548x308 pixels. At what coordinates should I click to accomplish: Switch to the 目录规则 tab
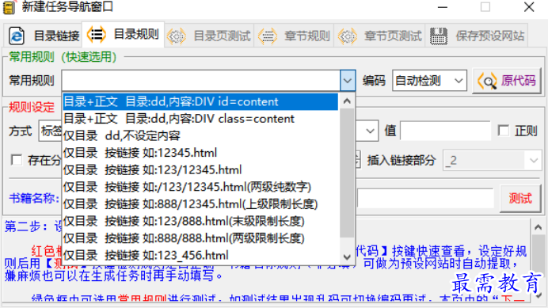point(123,35)
